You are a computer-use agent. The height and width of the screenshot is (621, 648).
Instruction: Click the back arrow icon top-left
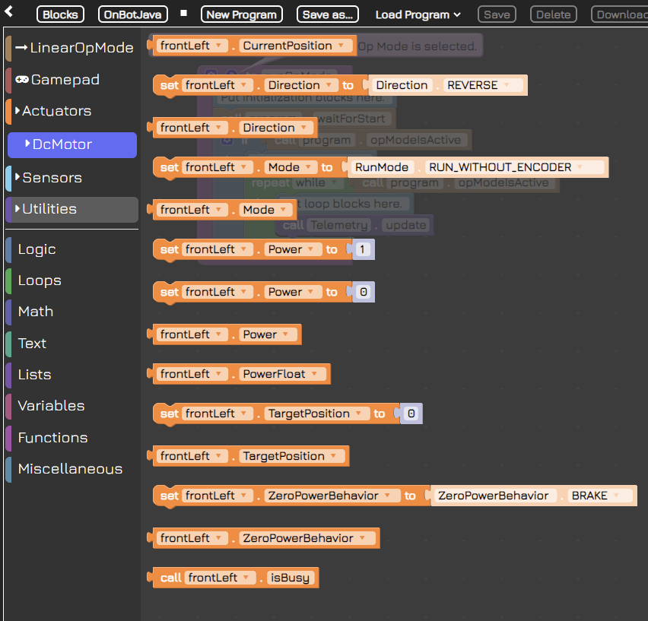8,13
